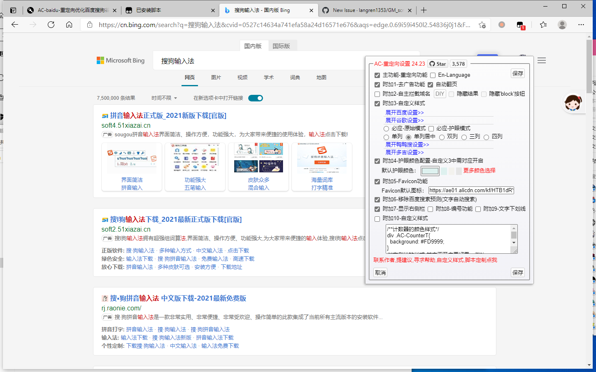The width and height of the screenshot is (596, 372).
Task: Reload the page with the refresh icon
Action: (x=51, y=25)
